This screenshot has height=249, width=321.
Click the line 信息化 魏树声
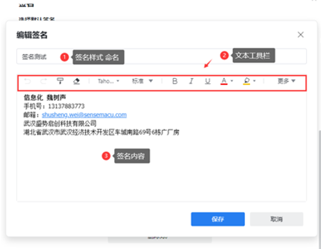[x=45, y=97]
